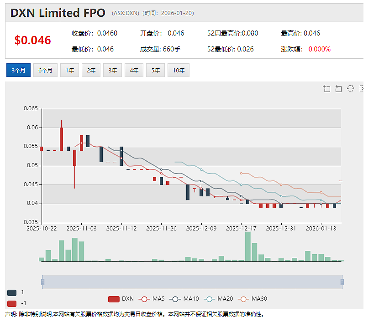The width and height of the screenshot is (368, 322).
Task: Click the 声明 disclaimer text at bottom
Action: click(135, 314)
